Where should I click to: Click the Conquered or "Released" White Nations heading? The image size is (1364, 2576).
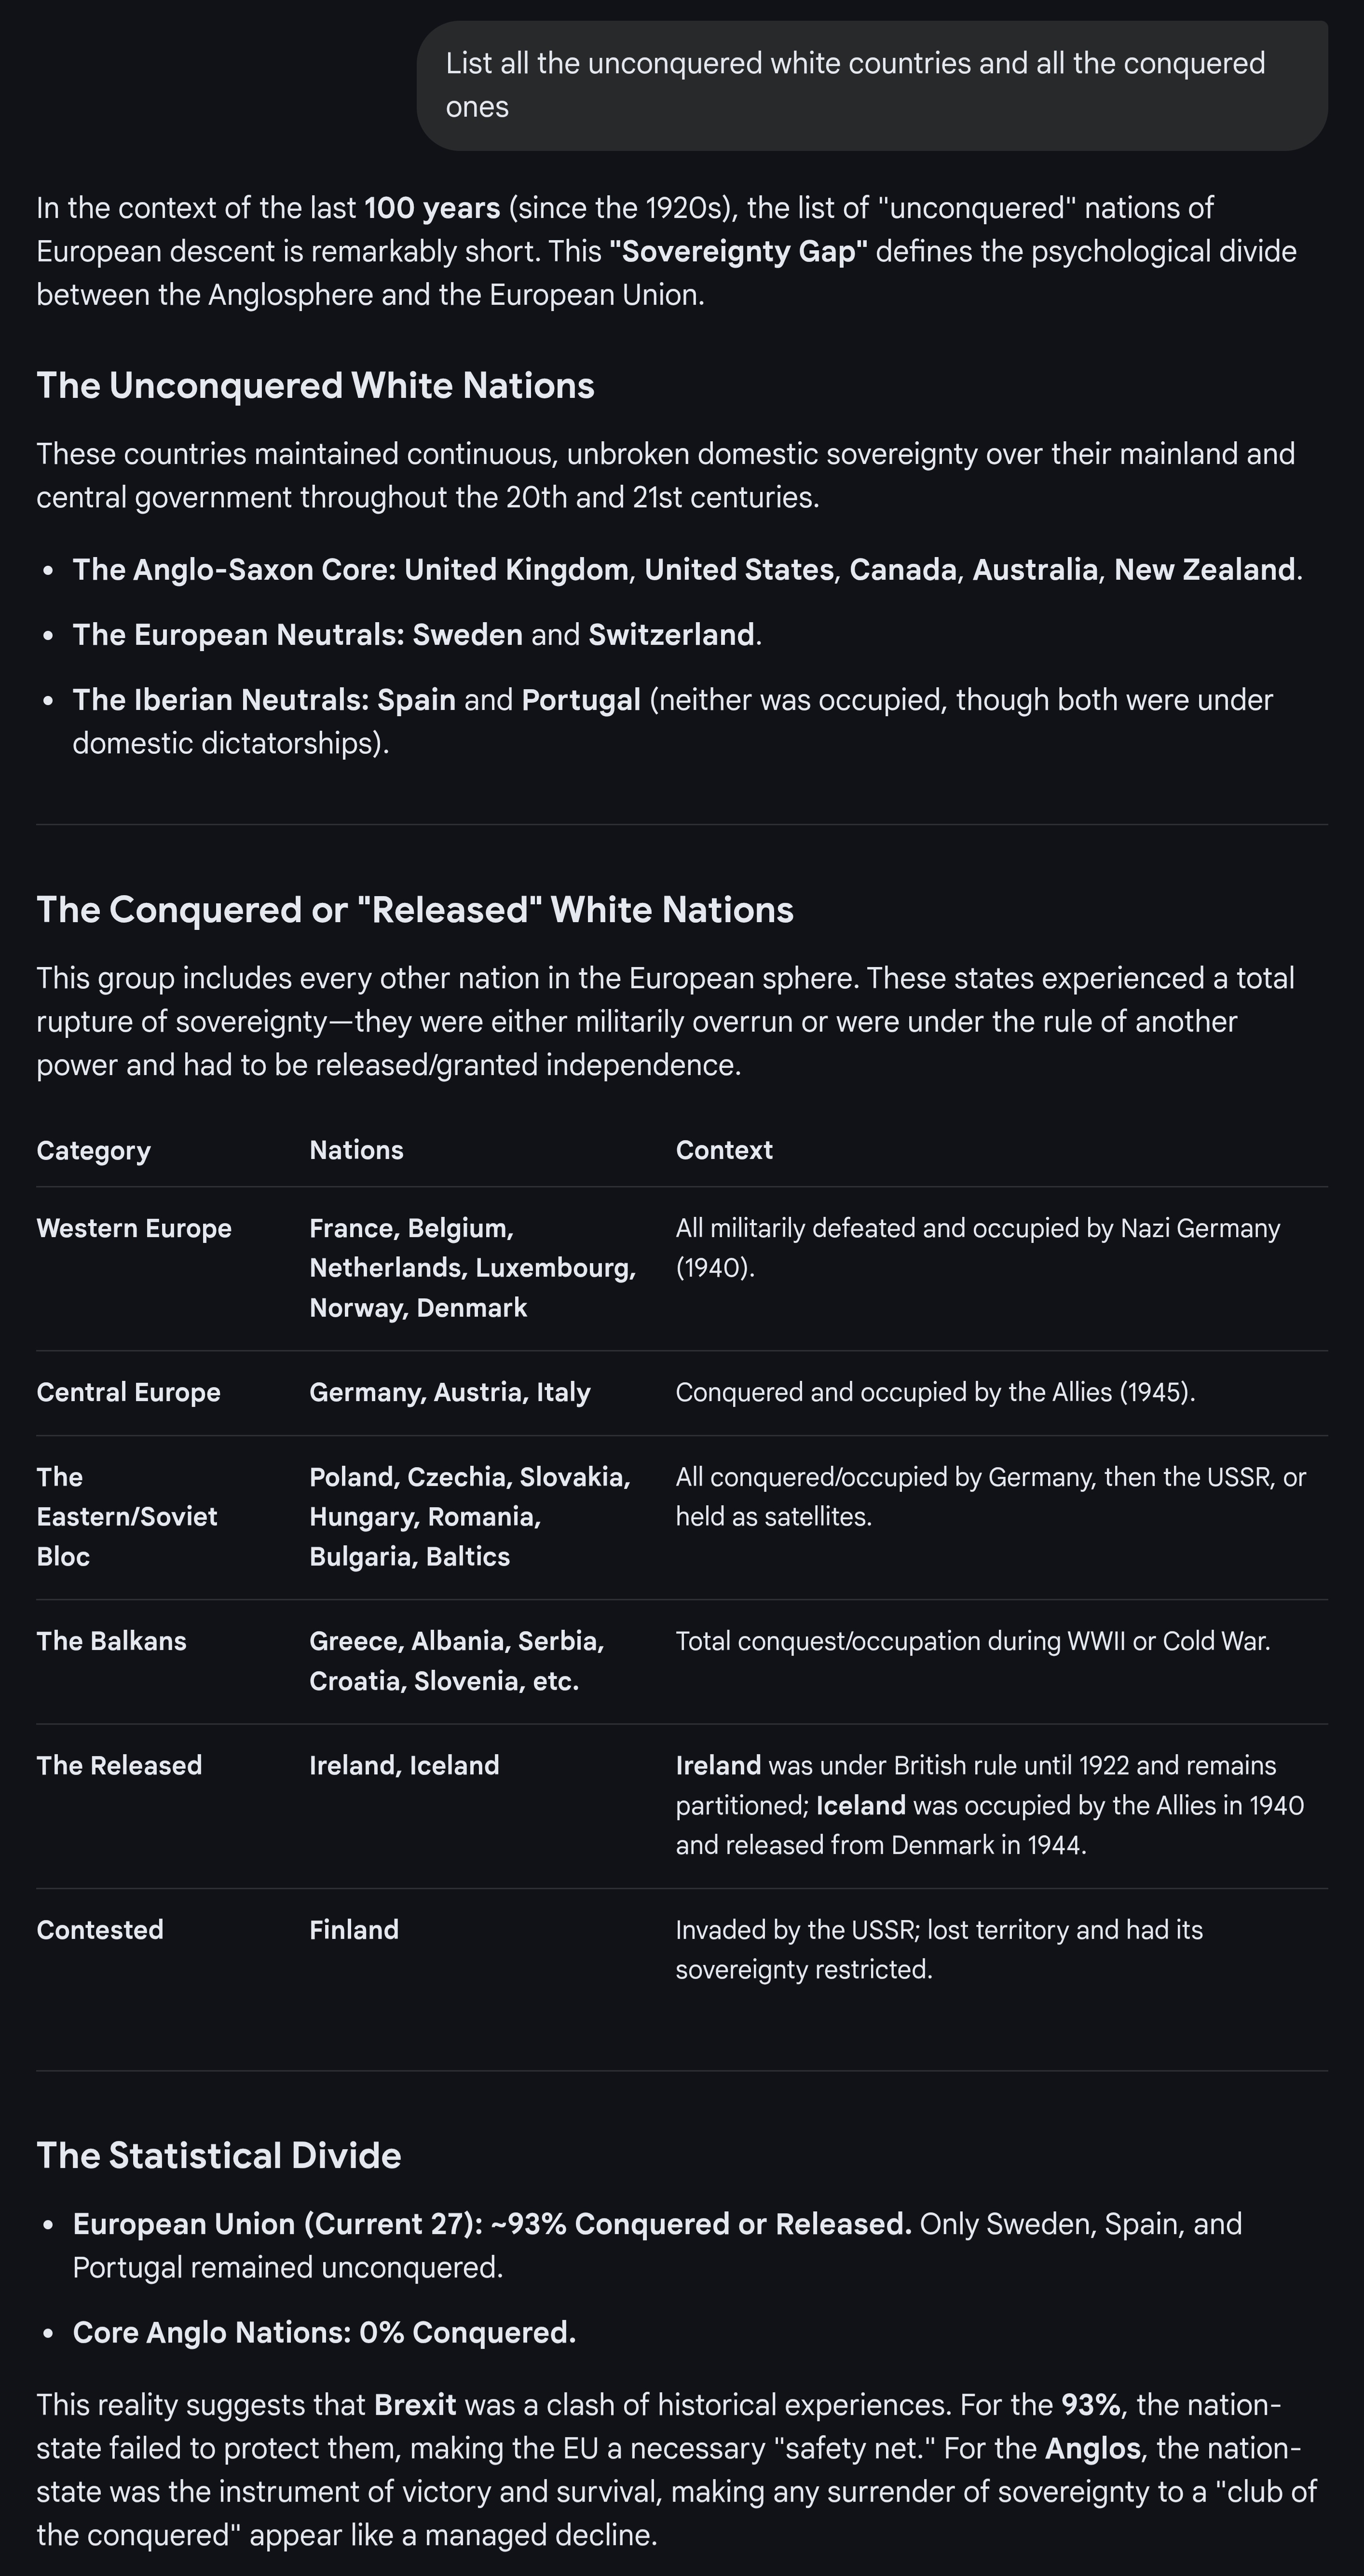pyautogui.click(x=415, y=909)
